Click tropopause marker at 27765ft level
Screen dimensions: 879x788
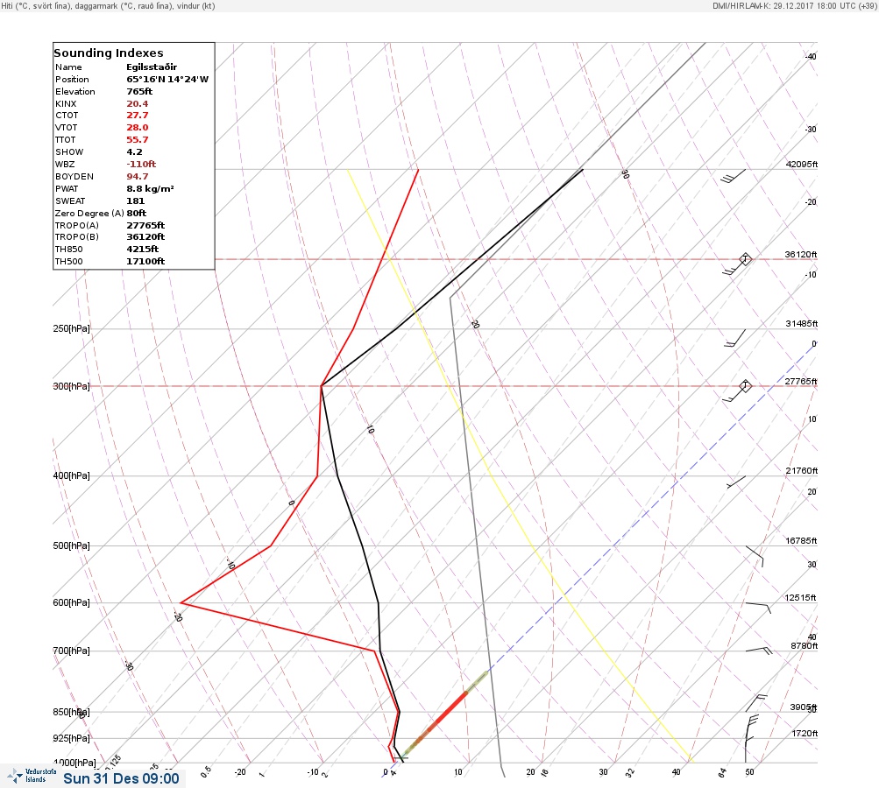[745, 386]
